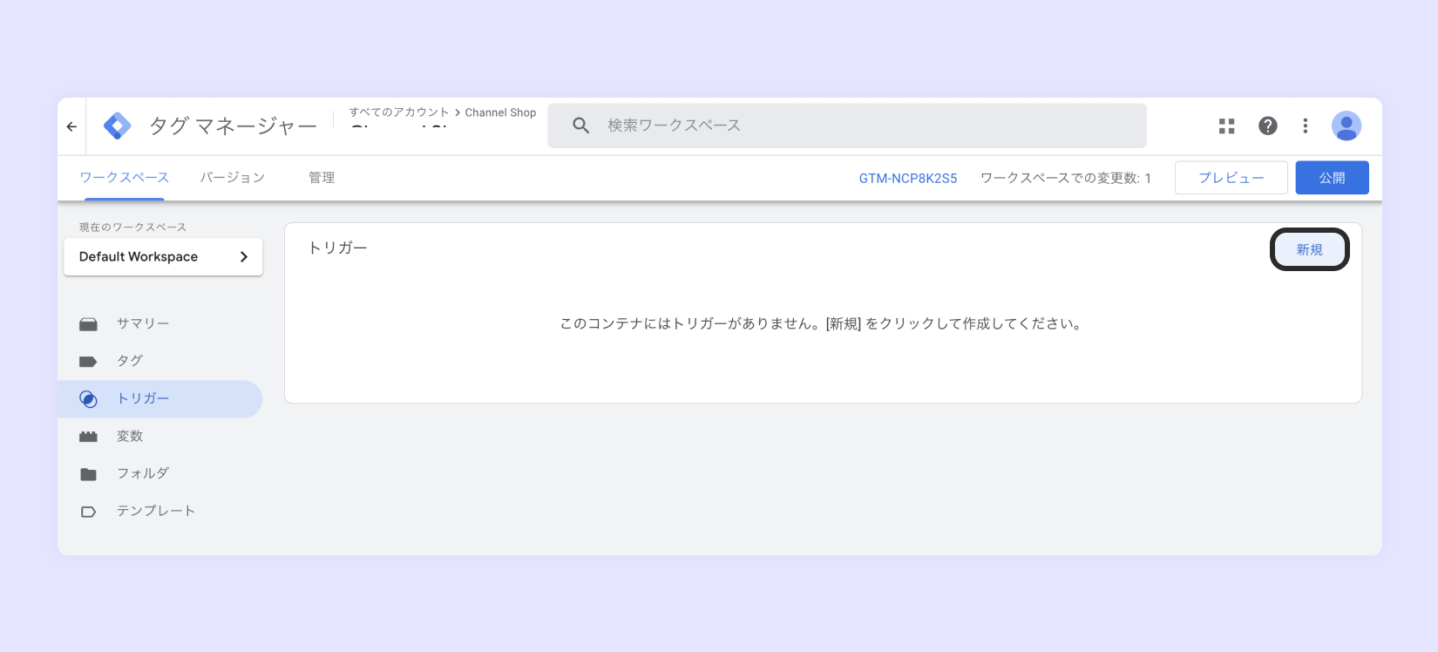Open タグ in the sidebar
The image size is (1438, 652).
pyautogui.click(x=159, y=362)
